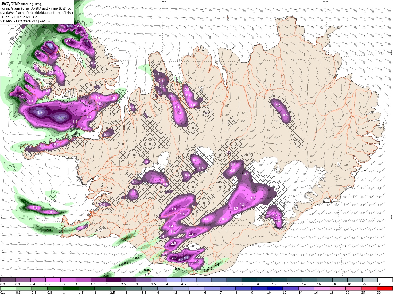Click the '15W' longitude label
Screen dimensions: 393x295
[325, 2]
